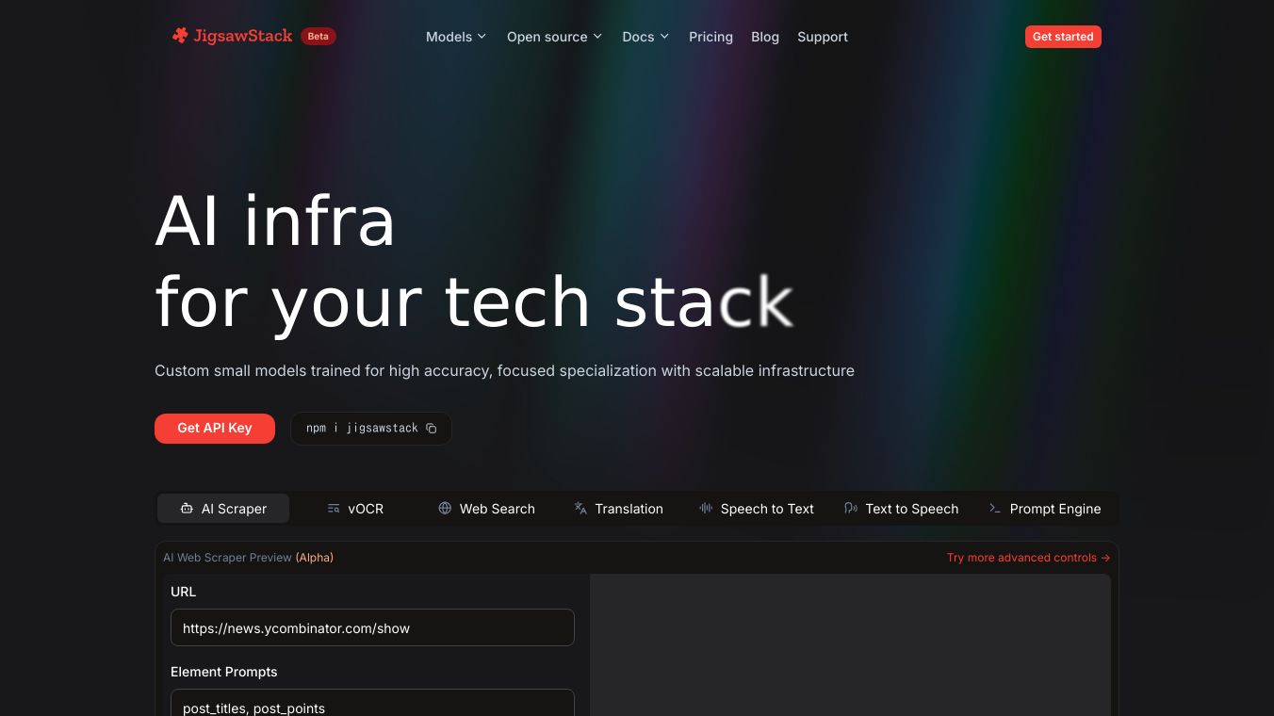Expand the Models dropdown chevron
Screen dimensions: 1274x716
click(x=482, y=37)
